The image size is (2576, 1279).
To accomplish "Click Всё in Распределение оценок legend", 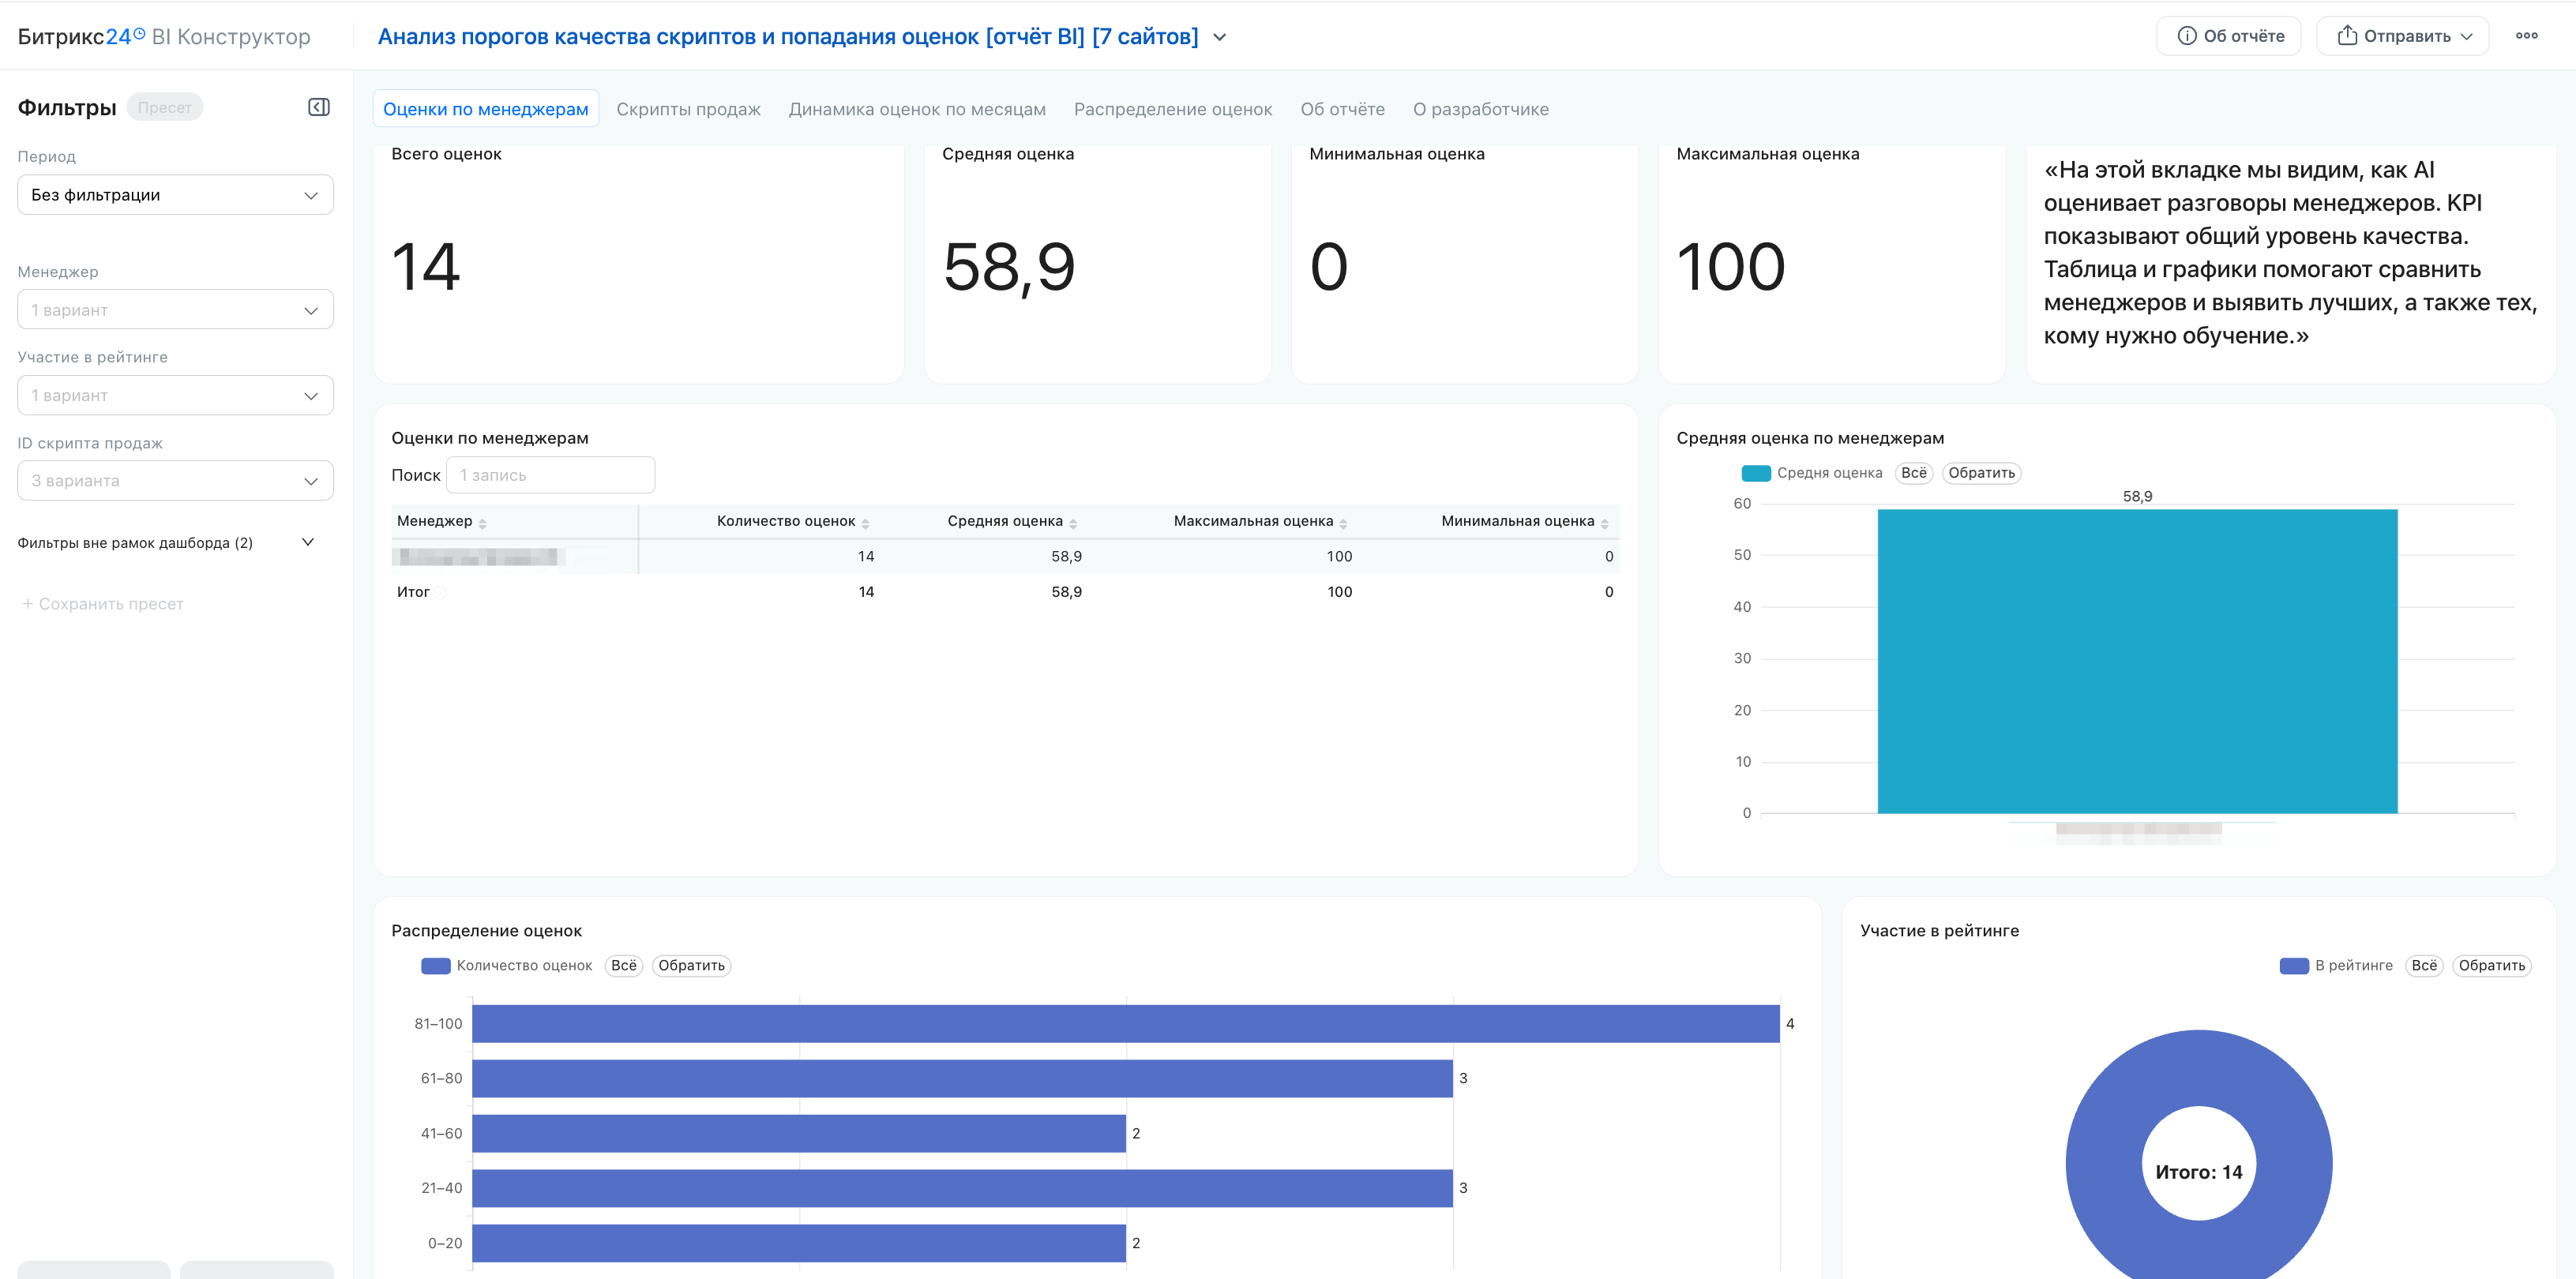I will (x=624, y=966).
